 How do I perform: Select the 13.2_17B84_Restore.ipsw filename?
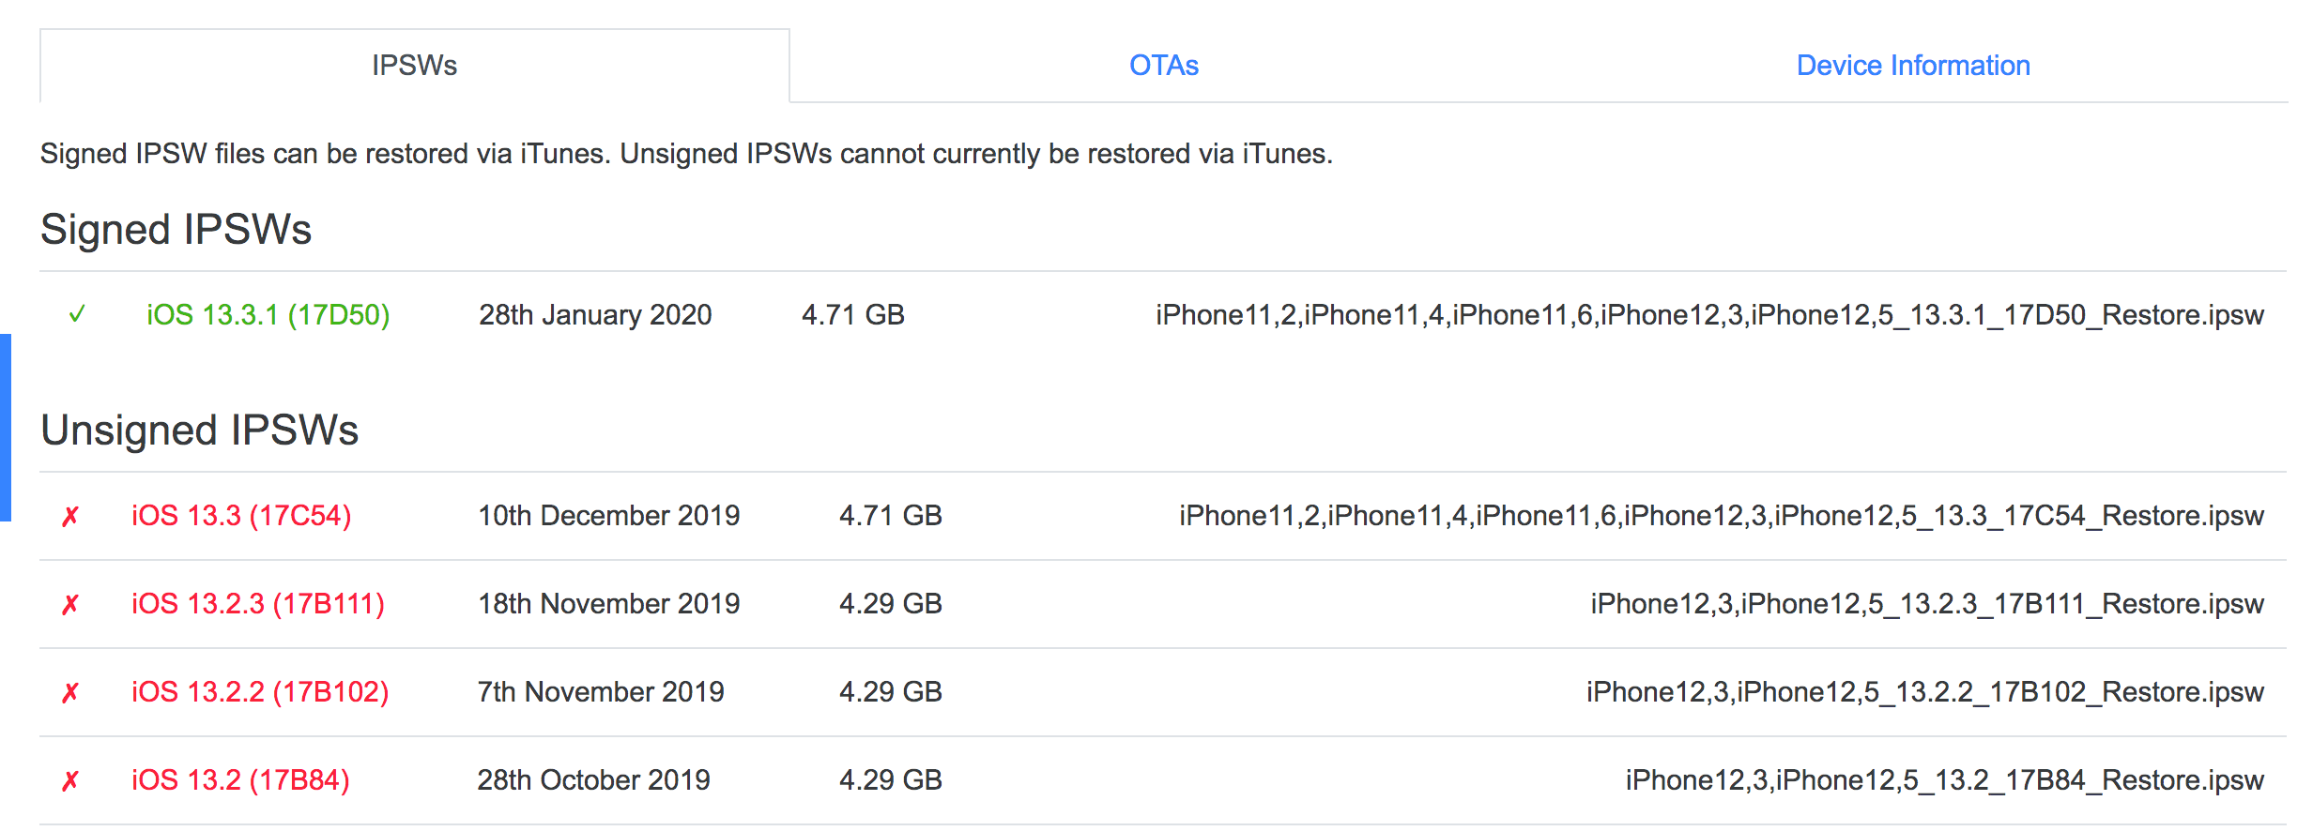(x=1945, y=780)
